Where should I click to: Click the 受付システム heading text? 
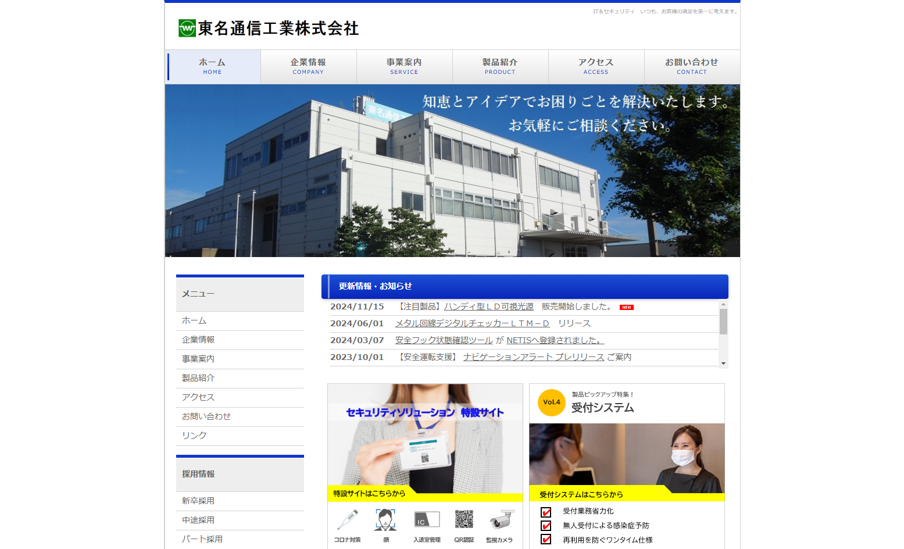(603, 408)
